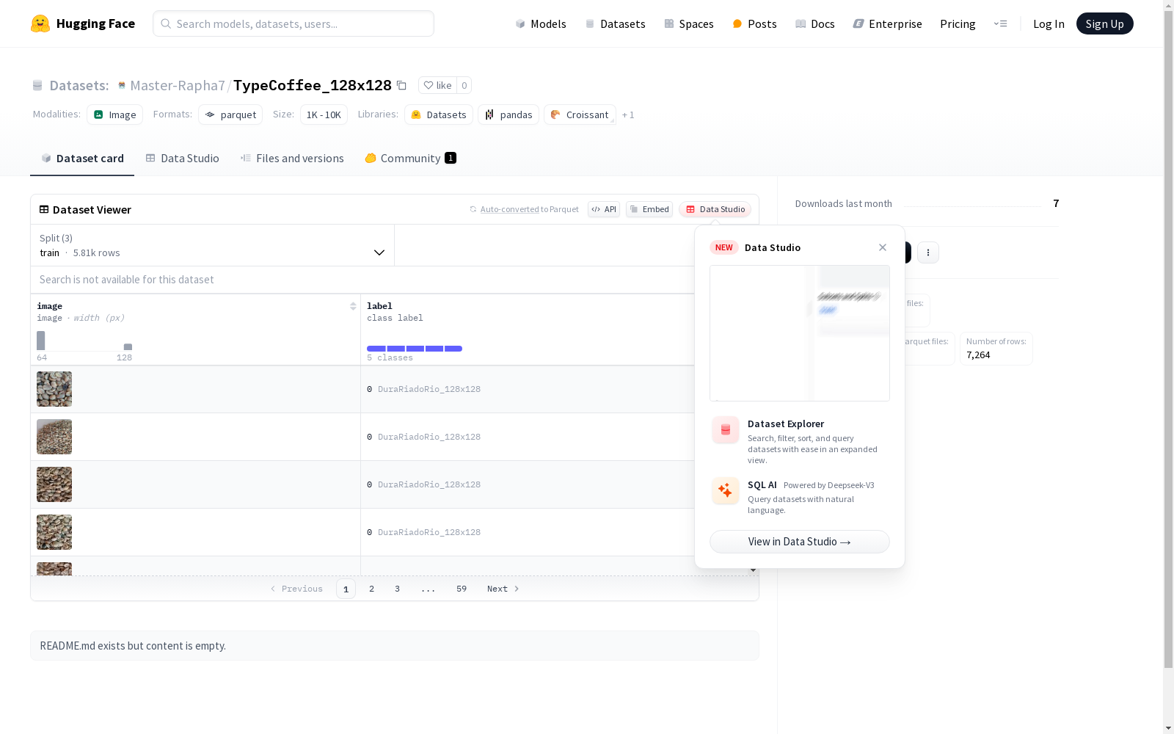This screenshot has height=734, width=1174.
Task: Click the Embed button
Action: (x=649, y=209)
